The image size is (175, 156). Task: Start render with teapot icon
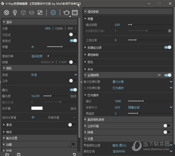(x=66, y=13)
